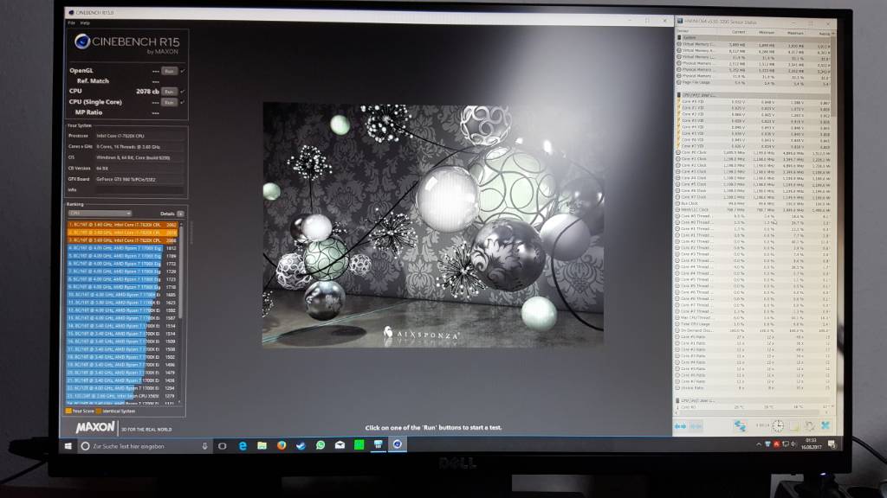Sort HWiNFO sensors by Current column
887x498 pixels.
click(x=739, y=32)
